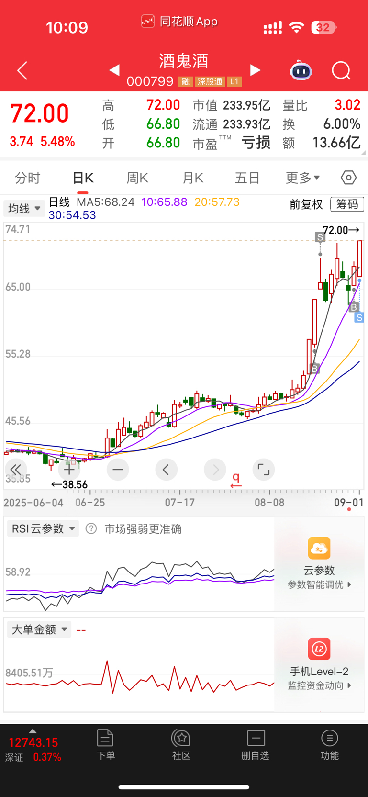Tap the top S sell marker
This screenshot has width=368, height=797.
pos(320,236)
